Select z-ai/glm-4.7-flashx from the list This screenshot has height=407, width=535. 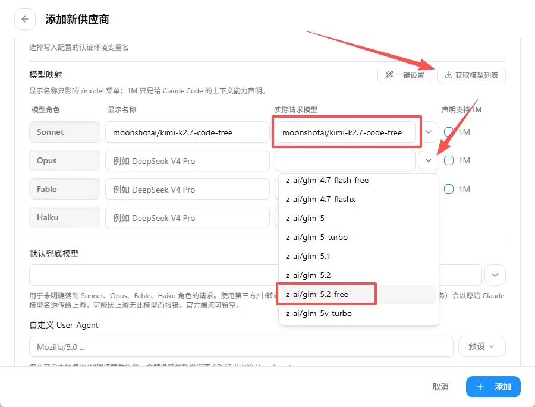tap(358, 199)
